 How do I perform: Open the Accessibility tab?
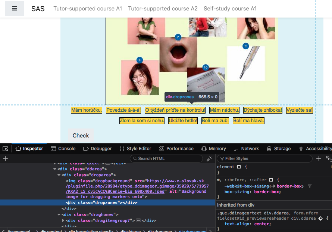point(316,149)
